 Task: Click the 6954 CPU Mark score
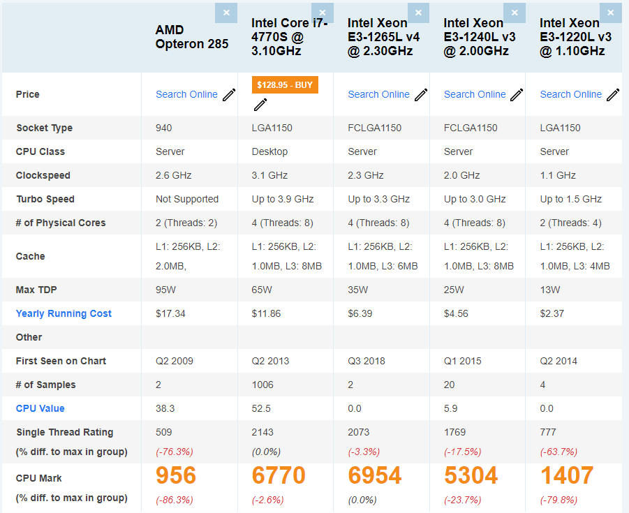[374, 476]
